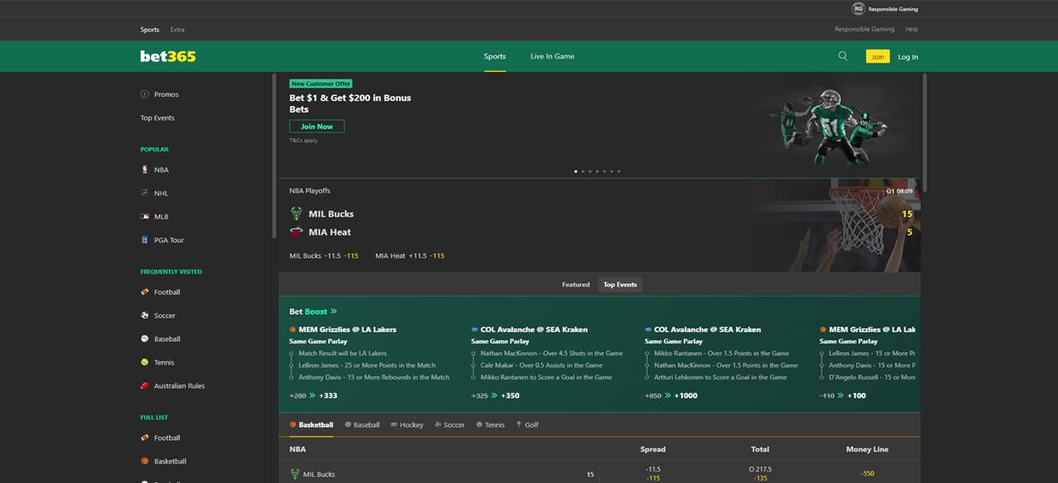This screenshot has height=483, width=1058.
Task: Select the -550 money line odds
Action: pos(867,474)
